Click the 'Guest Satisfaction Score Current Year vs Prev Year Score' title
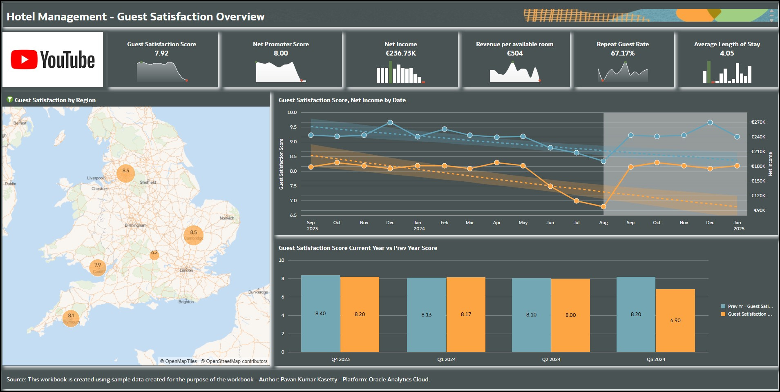Screen dimensions: 780x392 [358, 248]
